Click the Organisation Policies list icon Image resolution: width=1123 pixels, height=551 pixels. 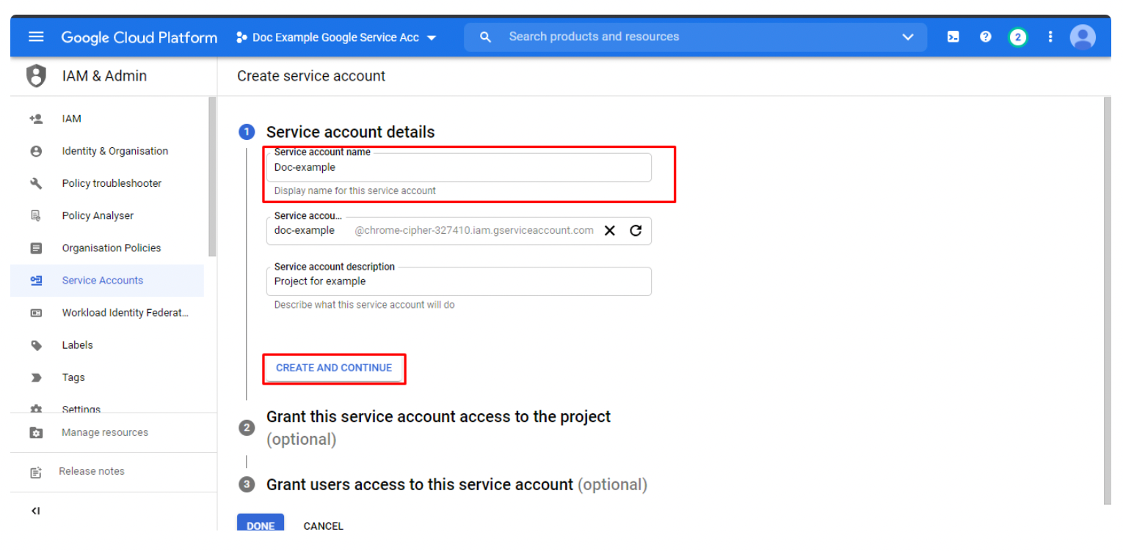36,248
